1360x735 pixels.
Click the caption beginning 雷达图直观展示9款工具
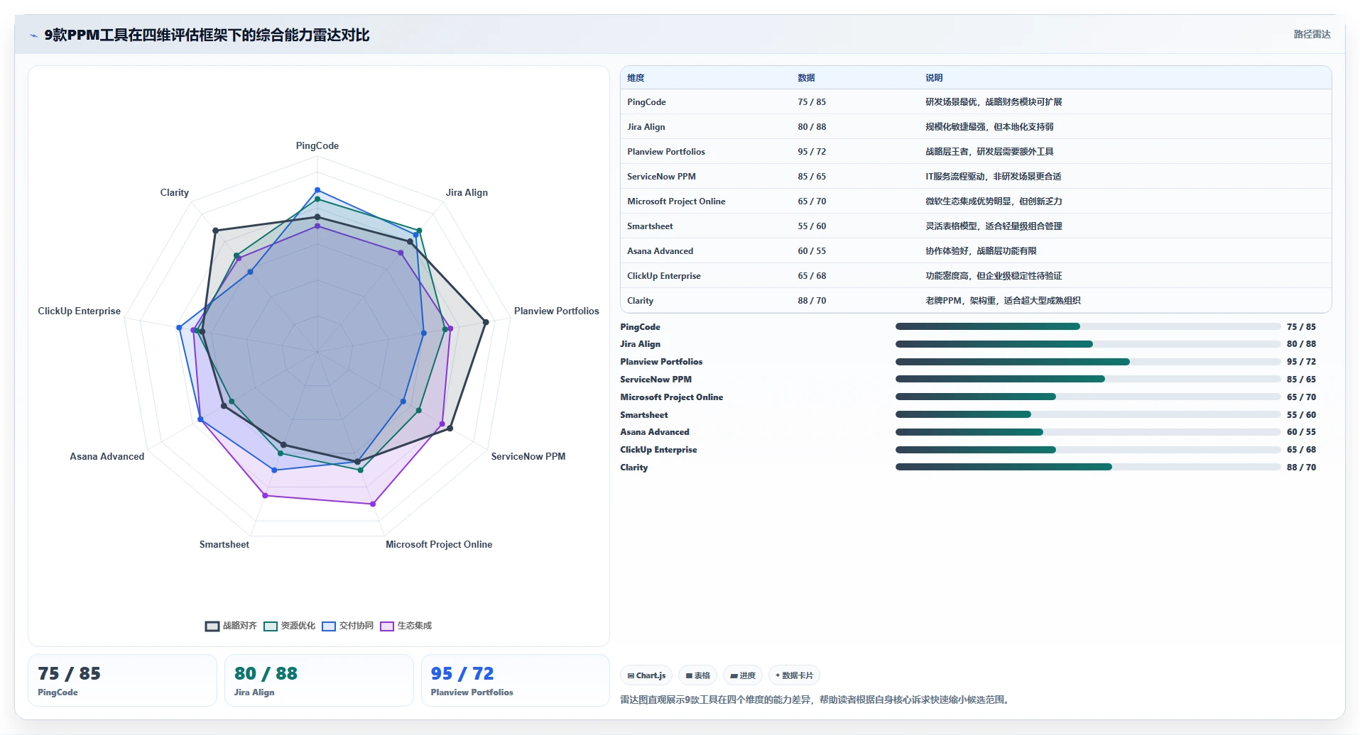point(815,700)
